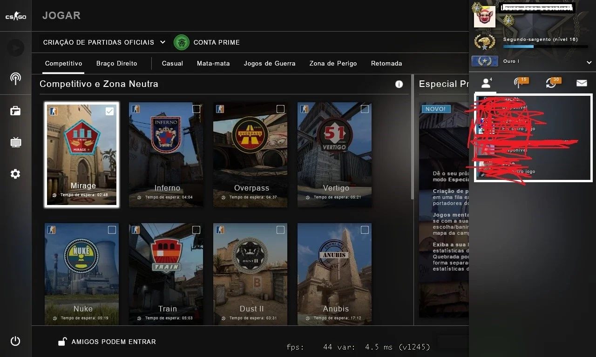Expand the profile rank chevron

[x=589, y=62]
